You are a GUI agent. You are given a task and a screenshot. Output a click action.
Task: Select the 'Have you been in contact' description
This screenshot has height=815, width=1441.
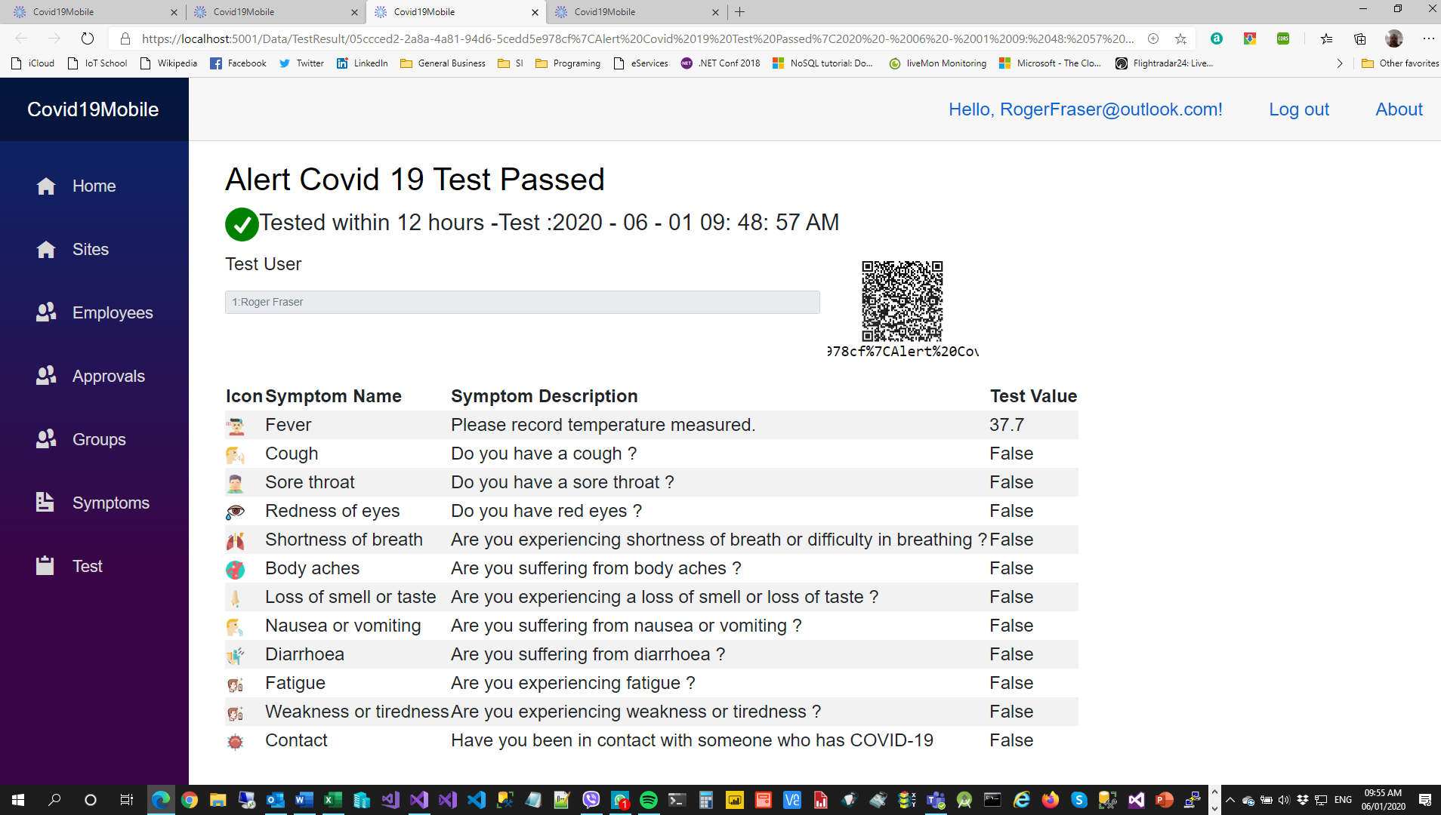pyautogui.click(x=692, y=740)
